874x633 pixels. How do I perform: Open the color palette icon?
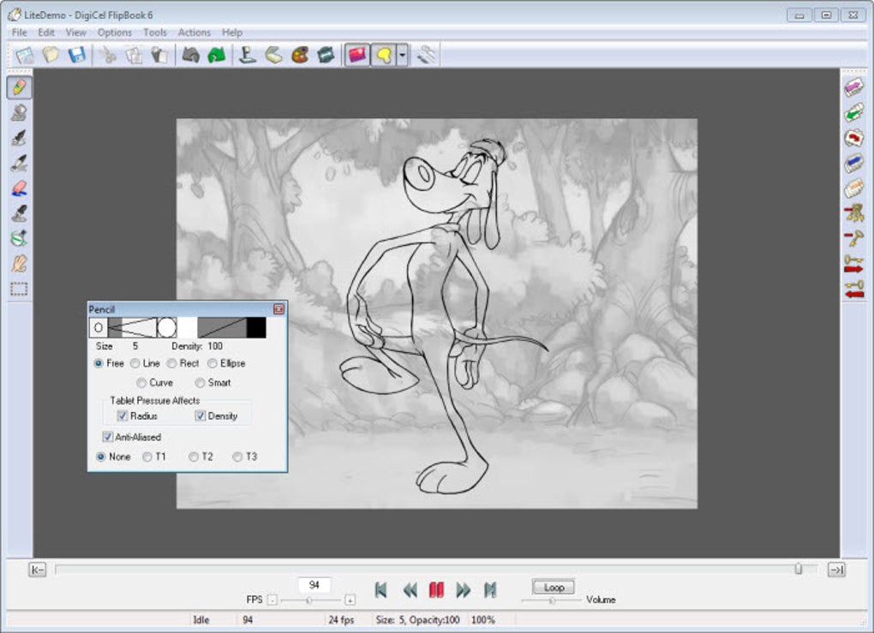point(299,55)
